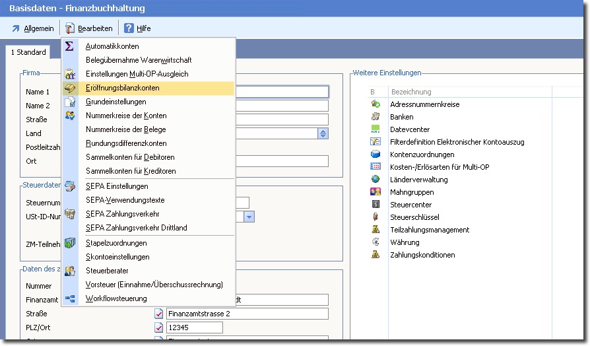Click the Steuercenter icon
Viewport: 590px width, 346px height.
click(x=376, y=205)
